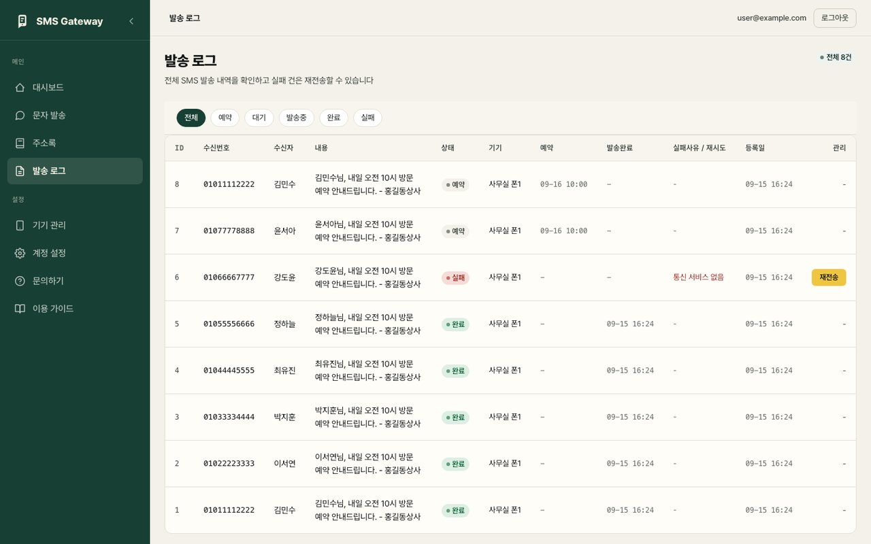
Task: Click the 기기 관리 phone icon
Action: point(20,225)
